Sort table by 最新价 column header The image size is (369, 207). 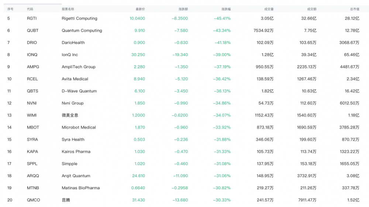tap(140, 9)
